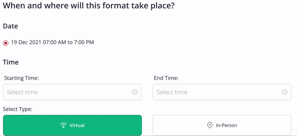The width and height of the screenshot is (297, 136).
Task: Choose the In-Person type option
Action: pyautogui.click(x=222, y=125)
